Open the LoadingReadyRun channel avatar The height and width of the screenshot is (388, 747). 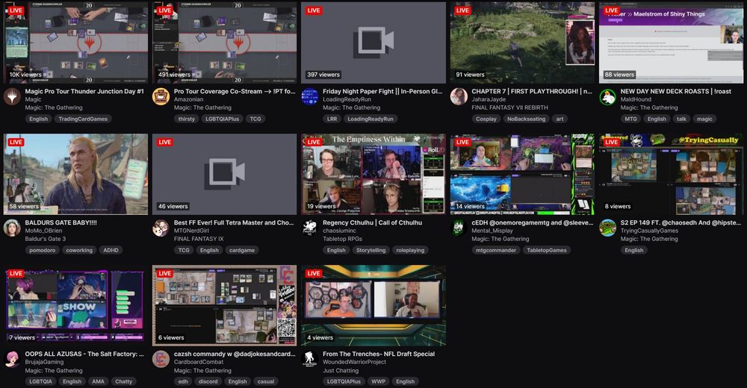[x=310, y=97]
